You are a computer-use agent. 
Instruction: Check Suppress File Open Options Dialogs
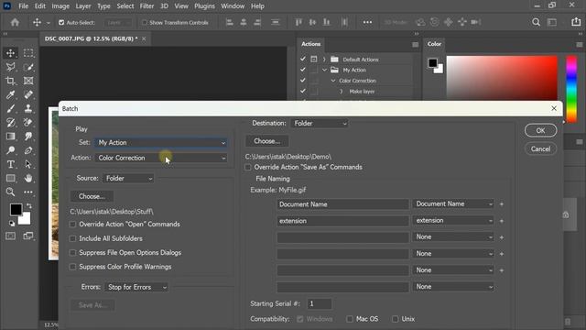[73, 253]
